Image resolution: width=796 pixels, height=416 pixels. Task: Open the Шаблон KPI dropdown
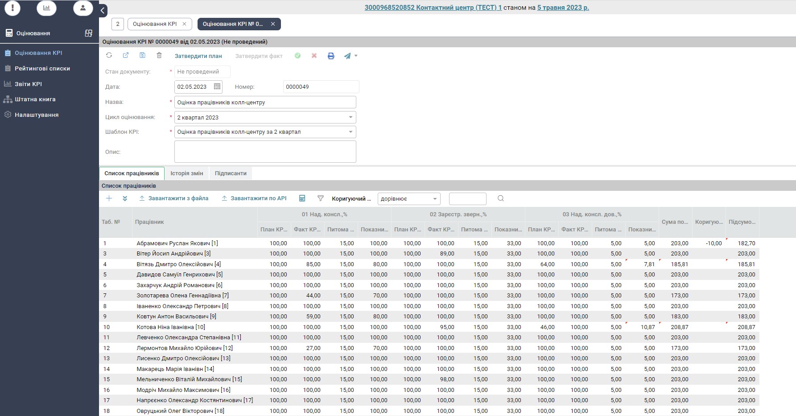coord(351,132)
